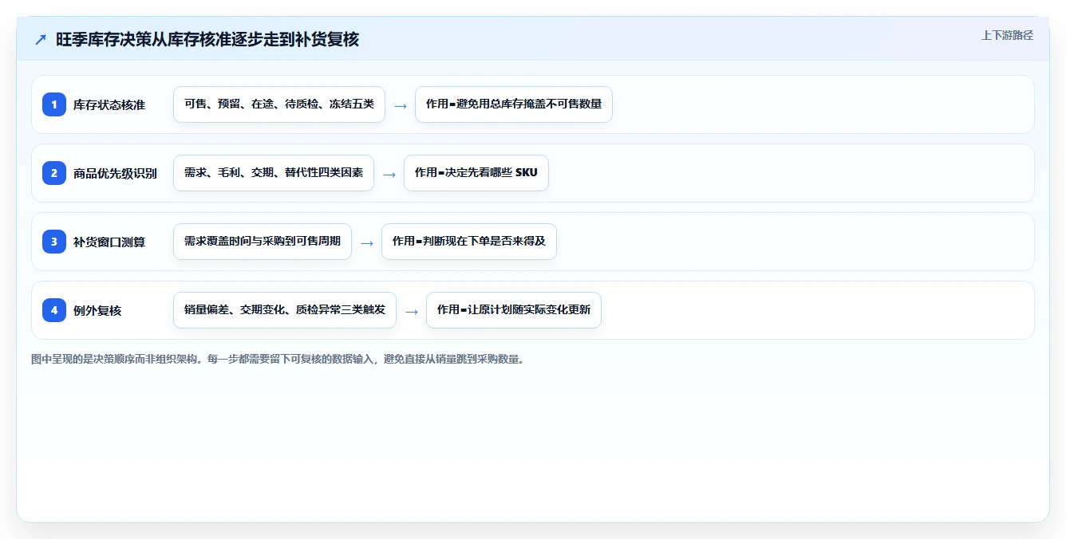1066x539 pixels.
Task: Click the box 销量偏差、交期变化、质检异常三类触发
Action: (x=285, y=310)
